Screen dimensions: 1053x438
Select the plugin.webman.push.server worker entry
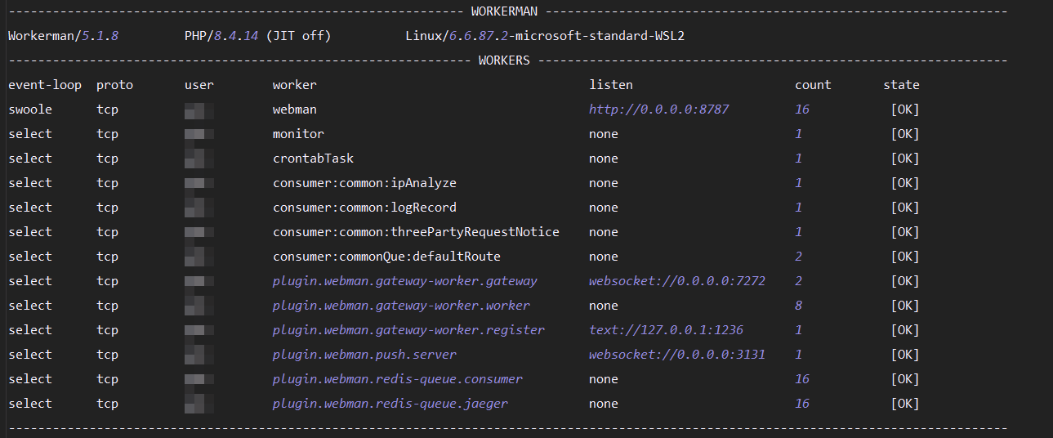[x=364, y=355]
